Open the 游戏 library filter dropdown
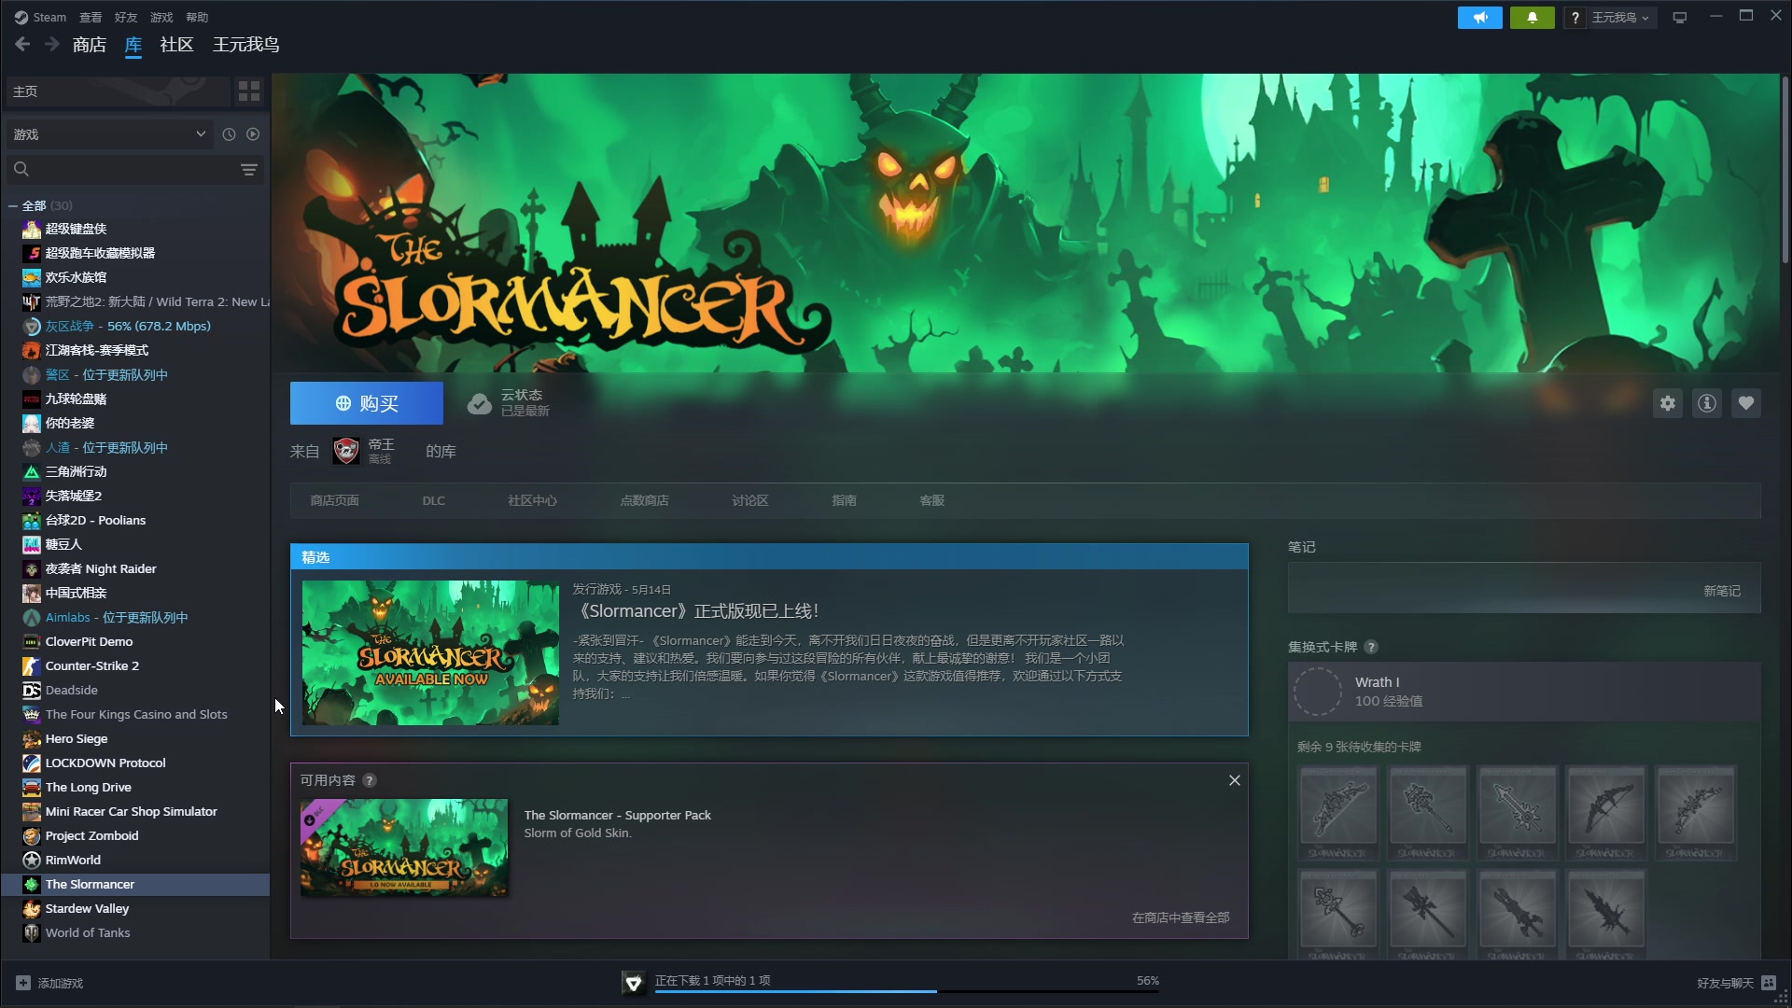 pos(109,134)
